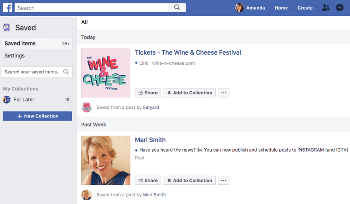This screenshot has height=204, width=350.
Task: Open the Friend Requests icon
Action: (x=325, y=8)
